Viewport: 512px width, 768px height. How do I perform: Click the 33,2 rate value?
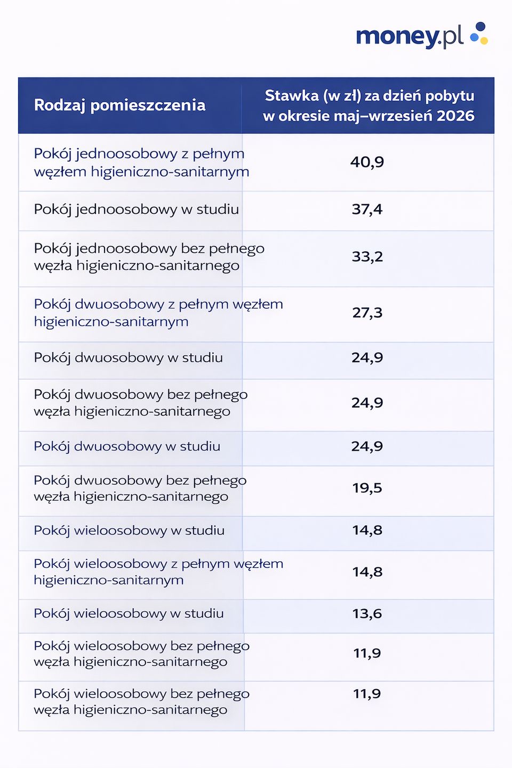367,257
